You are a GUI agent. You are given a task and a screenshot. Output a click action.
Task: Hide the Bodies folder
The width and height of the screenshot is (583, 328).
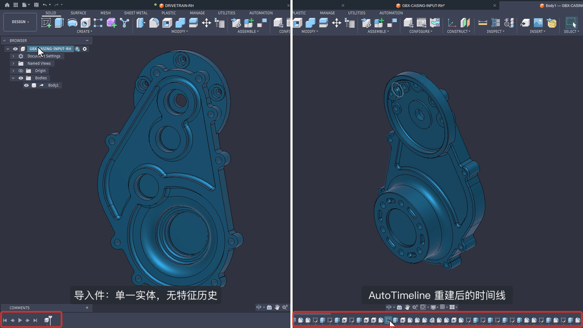21,78
